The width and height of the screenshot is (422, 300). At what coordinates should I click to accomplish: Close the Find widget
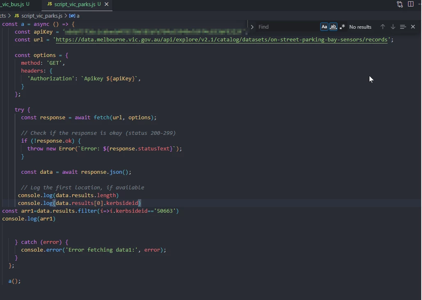click(413, 27)
